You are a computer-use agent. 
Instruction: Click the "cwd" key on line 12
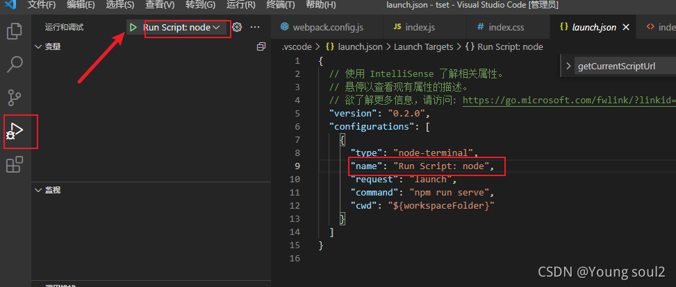(x=363, y=206)
